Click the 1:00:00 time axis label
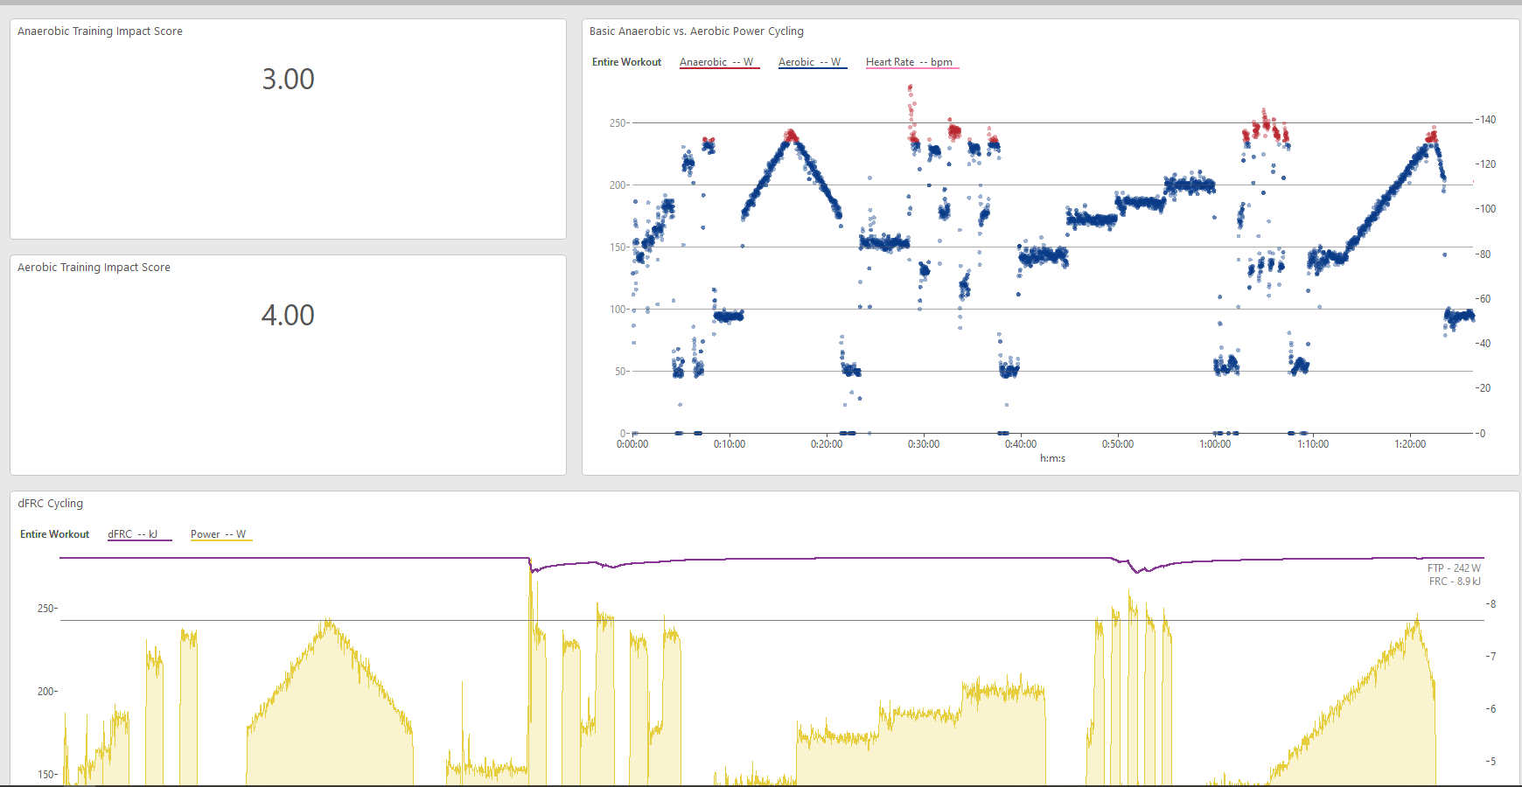Image resolution: width=1522 pixels, height=787 pixels. [x=1215, y=444]
